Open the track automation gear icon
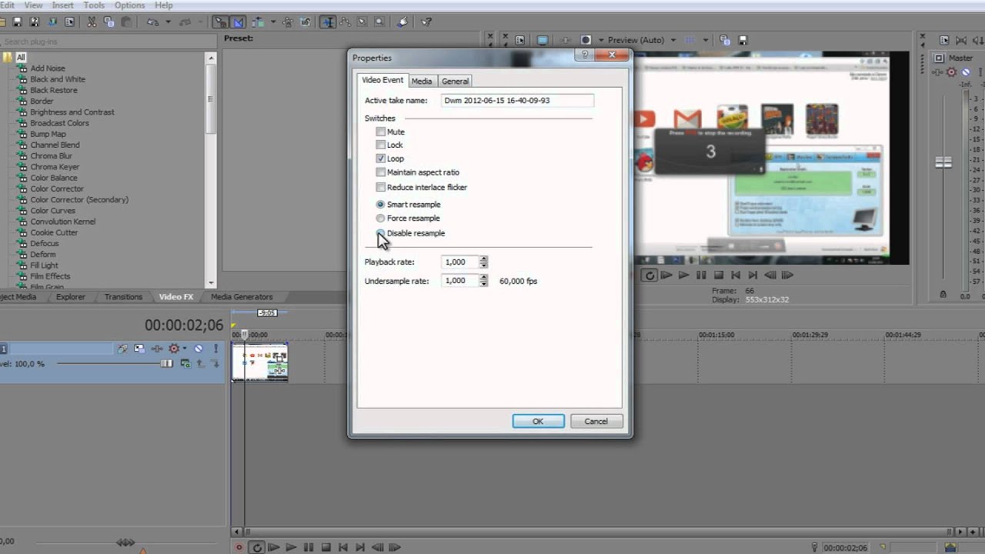 pos(174,349)
